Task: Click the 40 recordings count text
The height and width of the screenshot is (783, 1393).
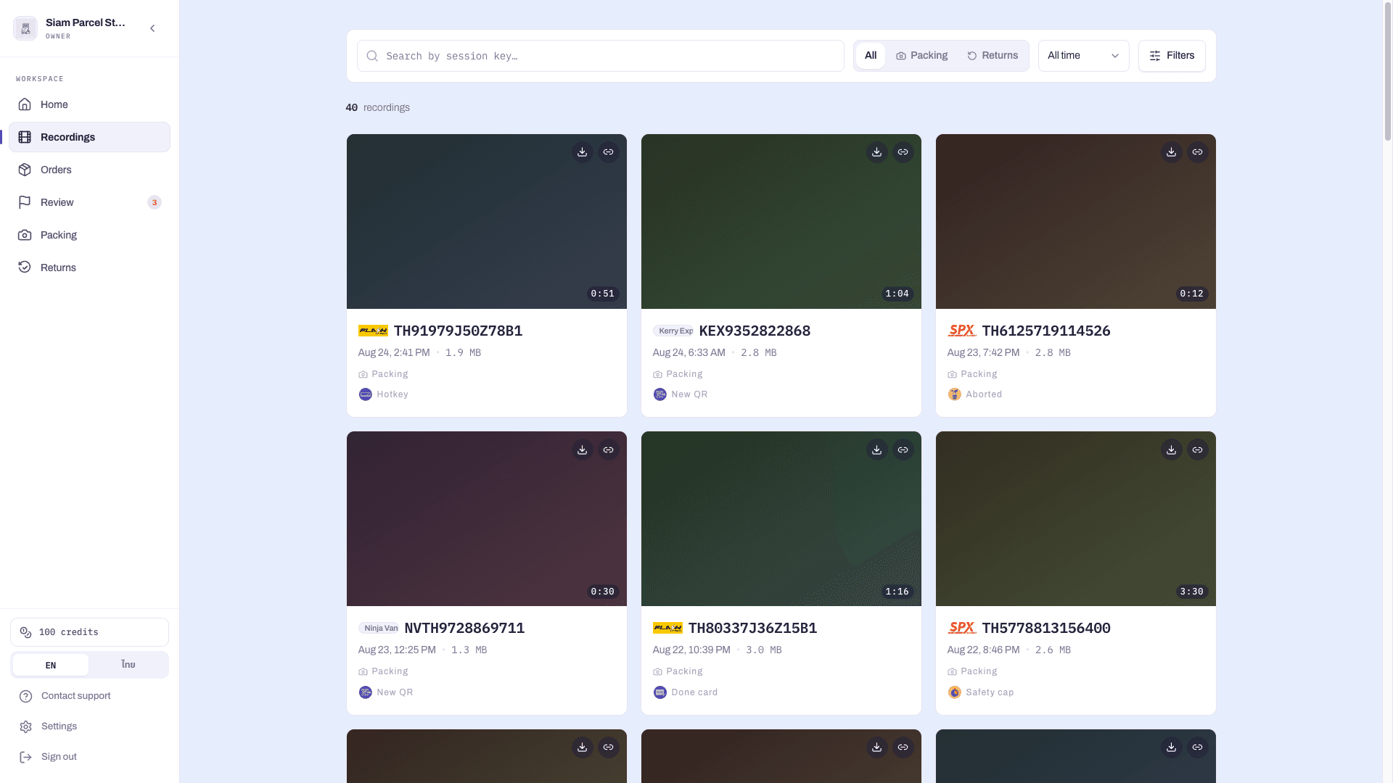Action: point(378,107)
